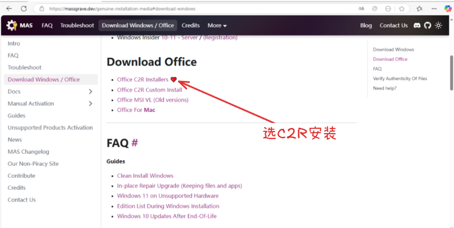Open the Discord icon in navbar
The image size is (454, 228).
pos(417,25)
